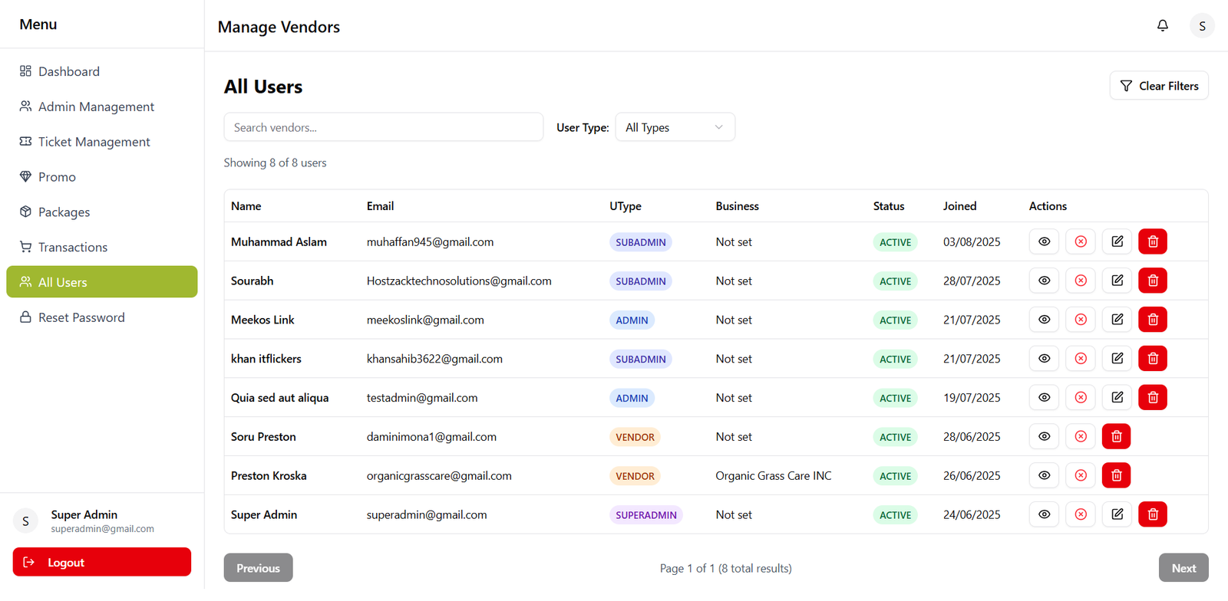Open Dashboard from the sidebar menu

(x=69, y=71)
